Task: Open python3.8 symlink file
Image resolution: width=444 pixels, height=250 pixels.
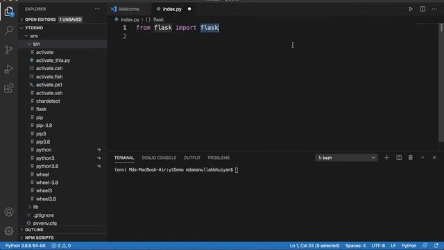Action: (x=47, y=166)
